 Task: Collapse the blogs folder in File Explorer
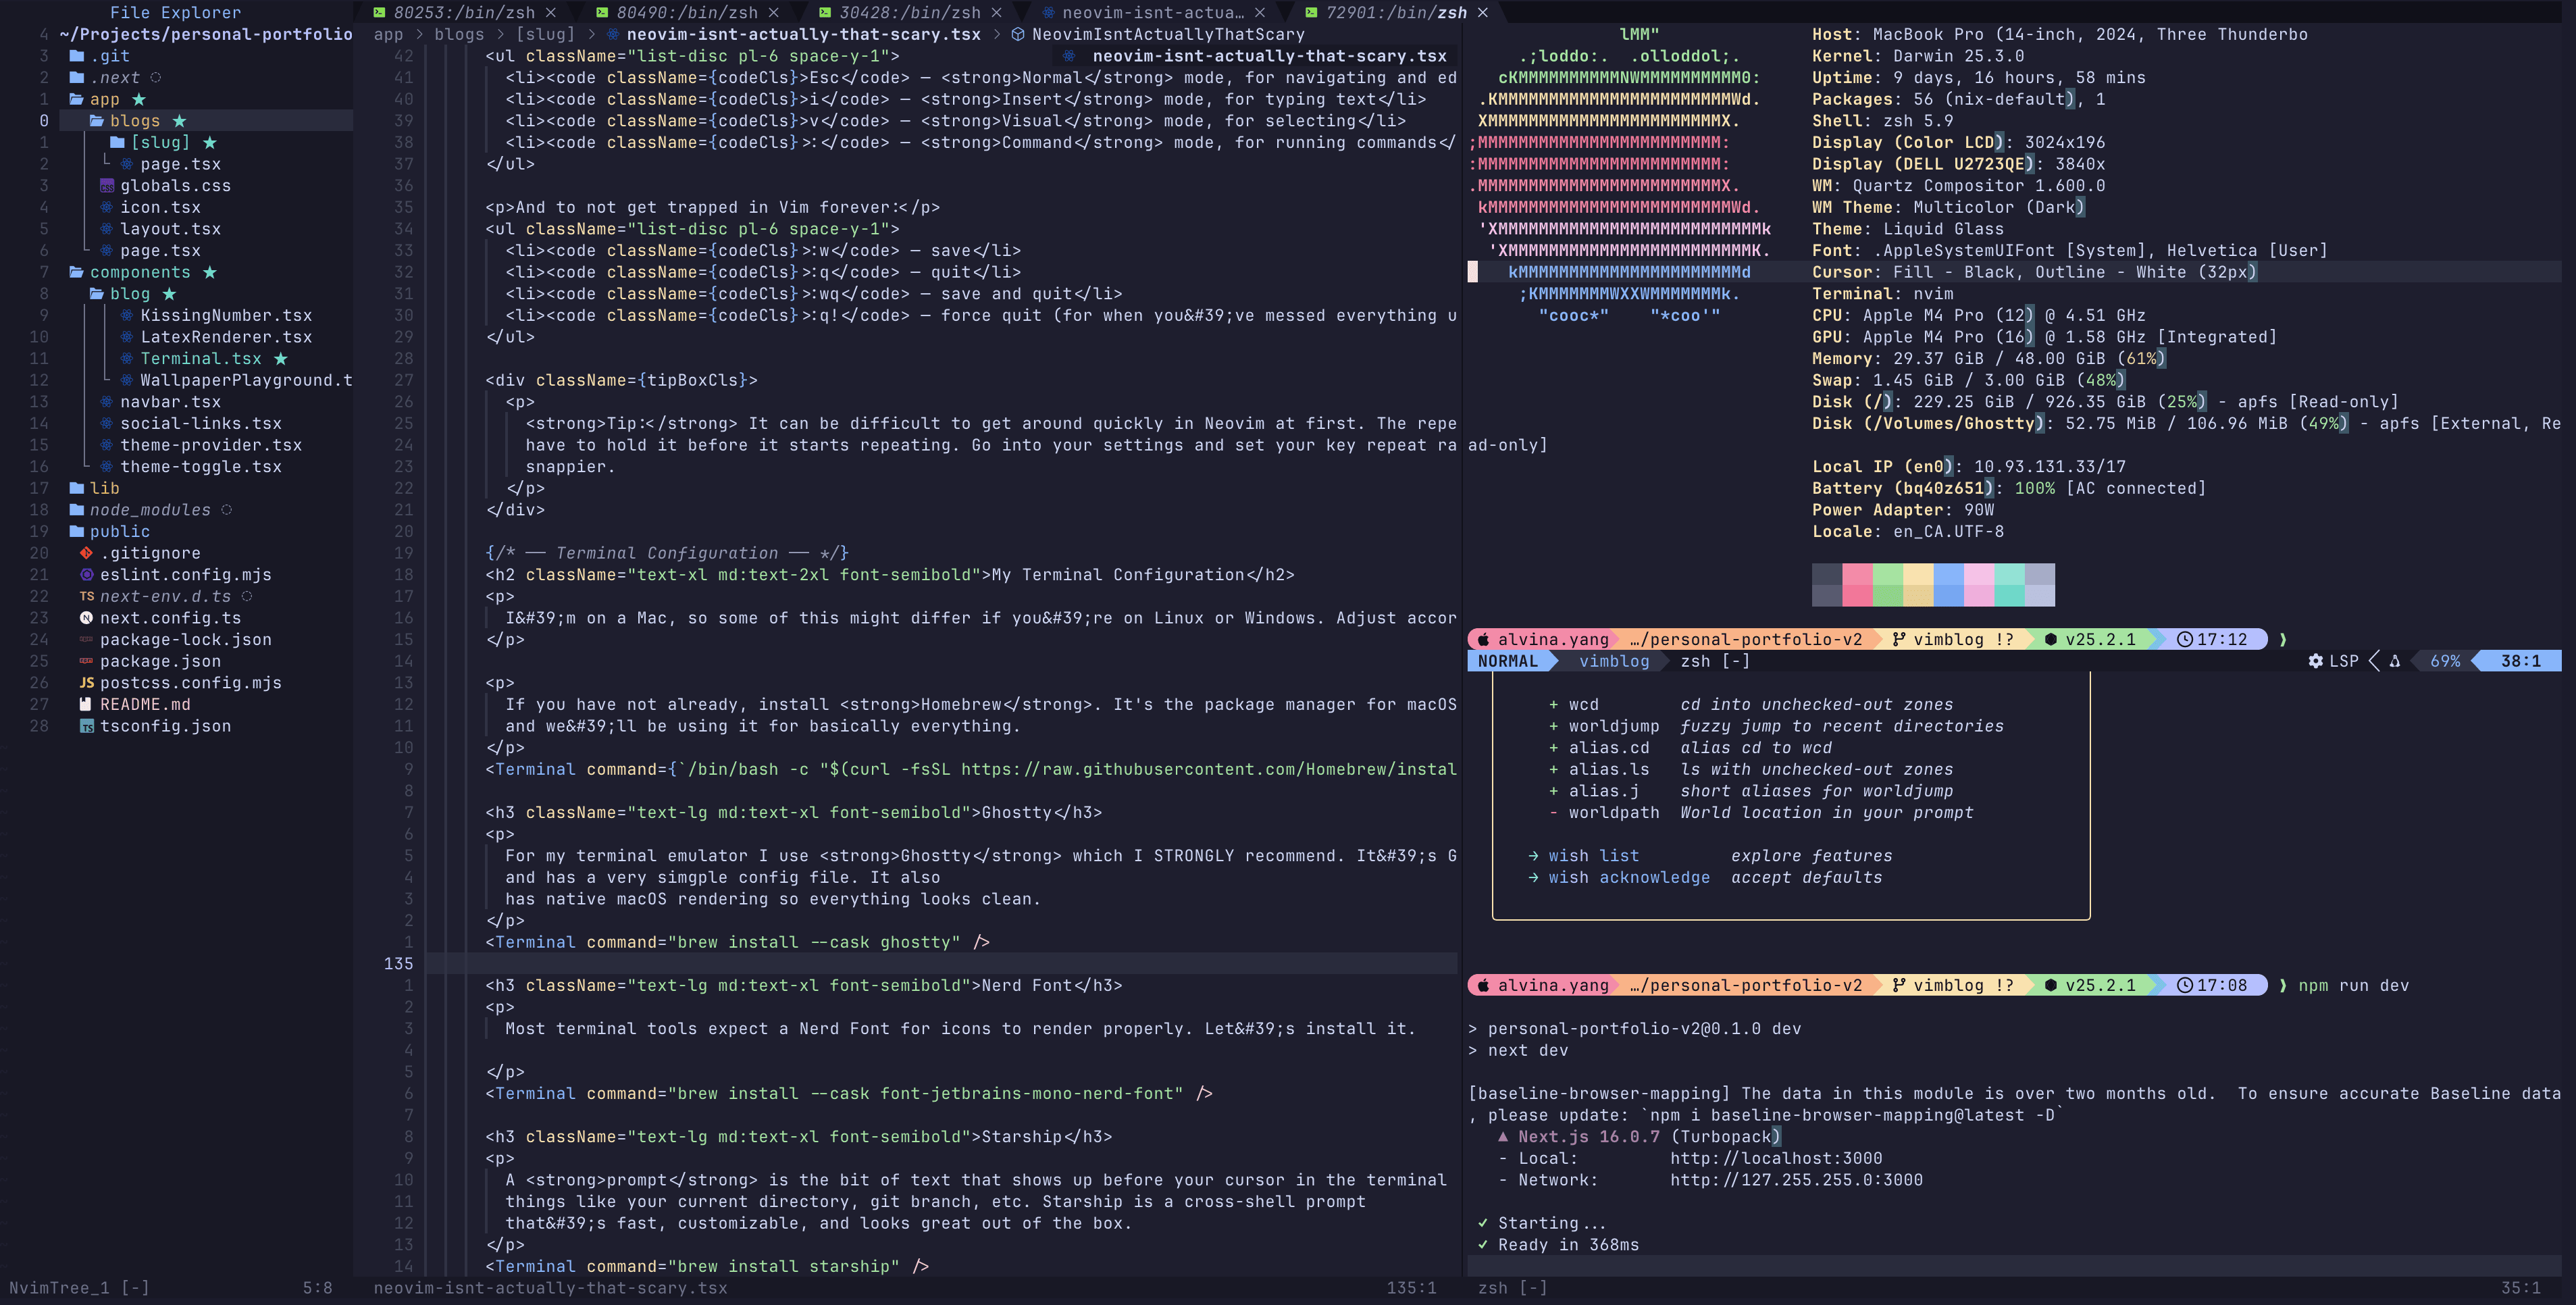[135, 121]
